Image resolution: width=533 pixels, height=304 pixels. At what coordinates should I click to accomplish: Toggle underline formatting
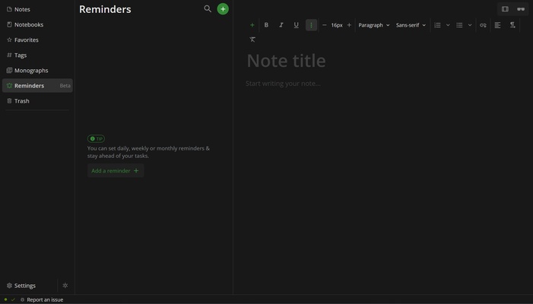click(296, 25)
